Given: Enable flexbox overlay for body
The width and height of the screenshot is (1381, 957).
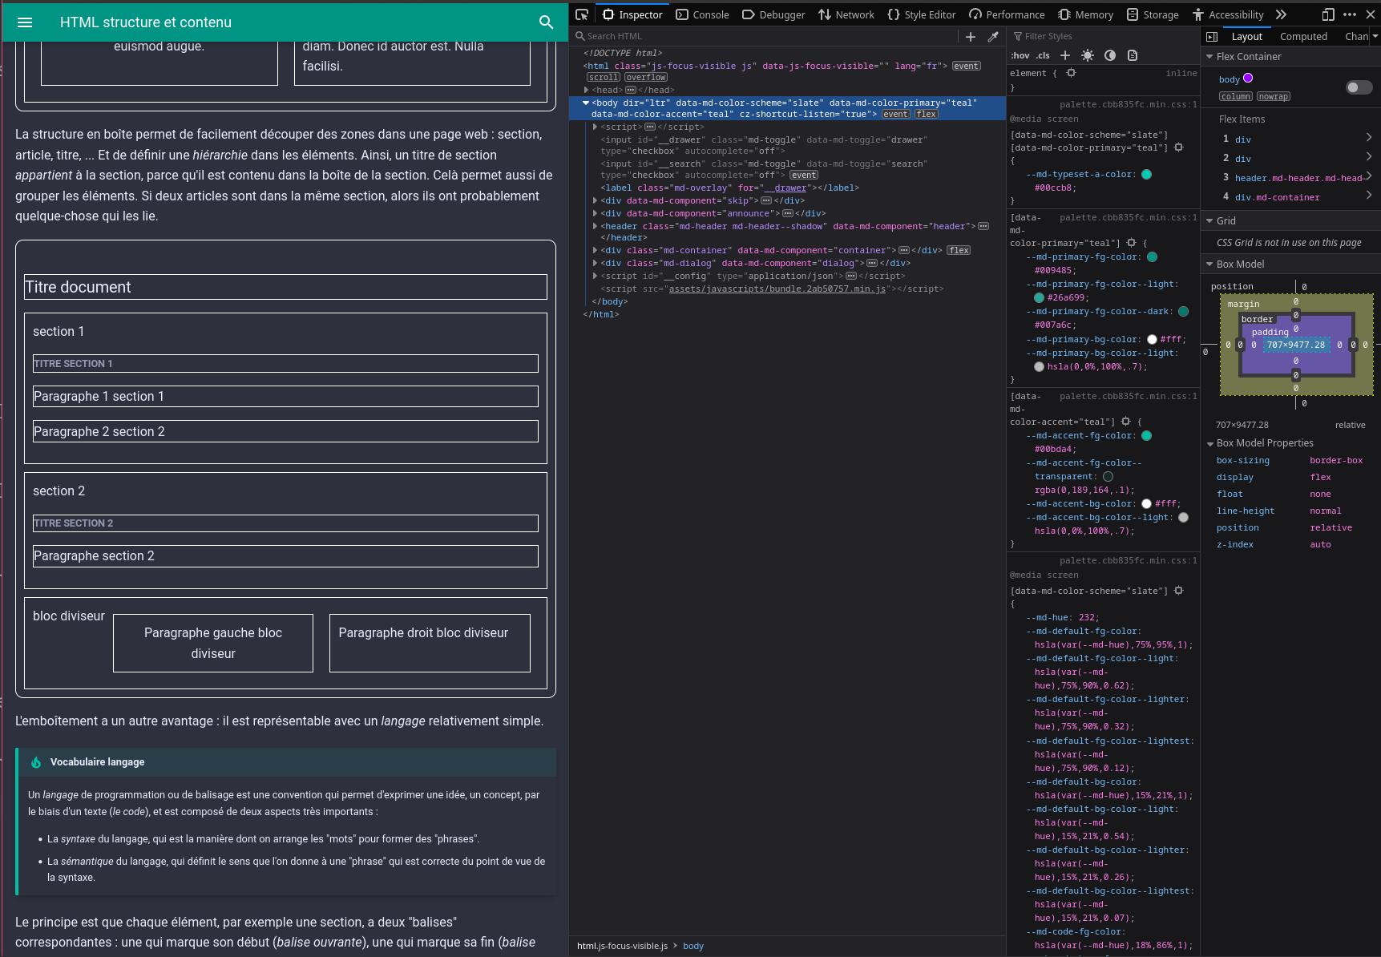Looking at the screenshot, I should click(1359, 87).
